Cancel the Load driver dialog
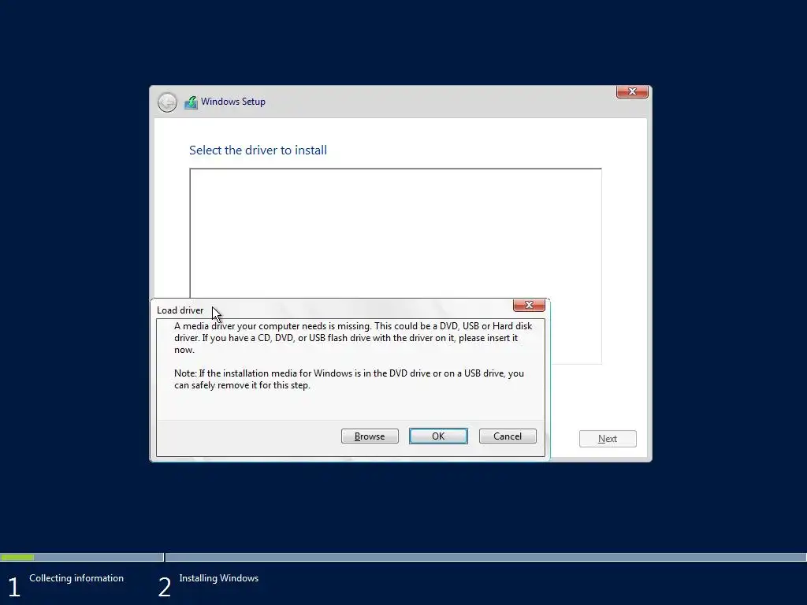This screenshot has width=807, height=605. coord(508,436)
